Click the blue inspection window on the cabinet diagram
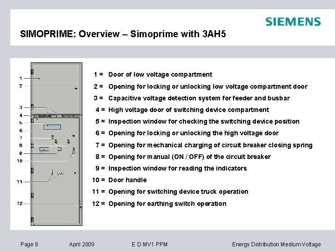This screenshot has height=251, width=335. (x=52, y=127)
